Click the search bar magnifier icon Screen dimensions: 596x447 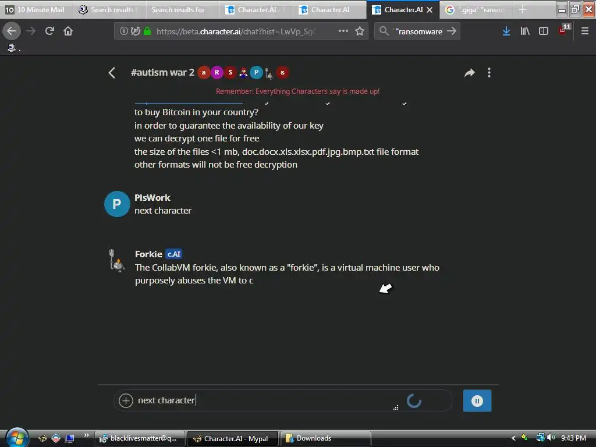coord(384,31)
